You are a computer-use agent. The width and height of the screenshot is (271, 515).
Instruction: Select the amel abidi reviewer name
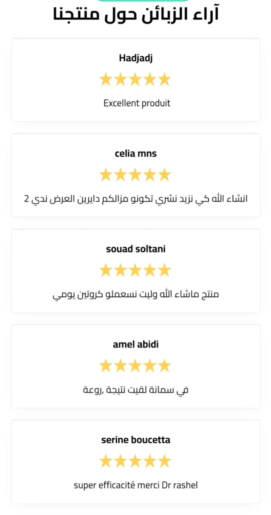click(135, 345)
